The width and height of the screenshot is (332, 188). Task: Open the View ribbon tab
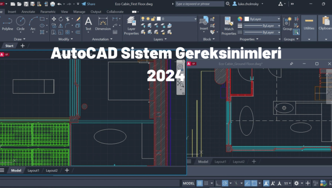coord(64,12)
